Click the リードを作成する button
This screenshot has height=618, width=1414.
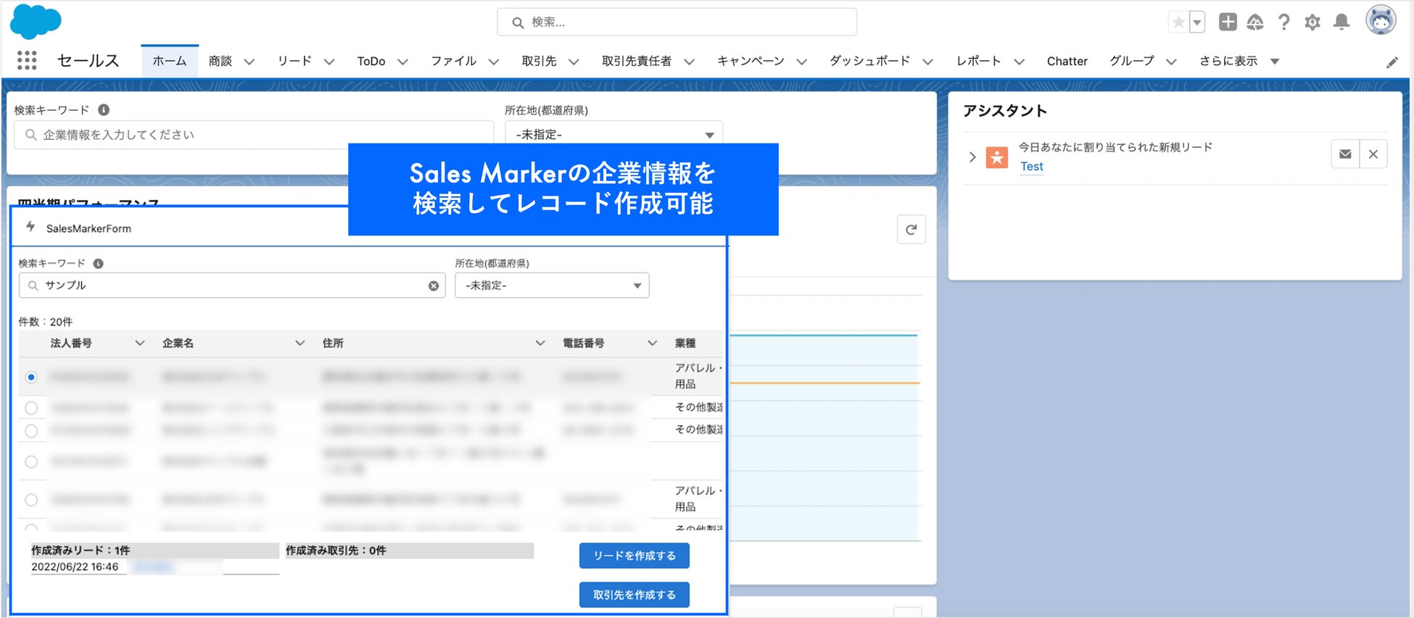(634, 556)
